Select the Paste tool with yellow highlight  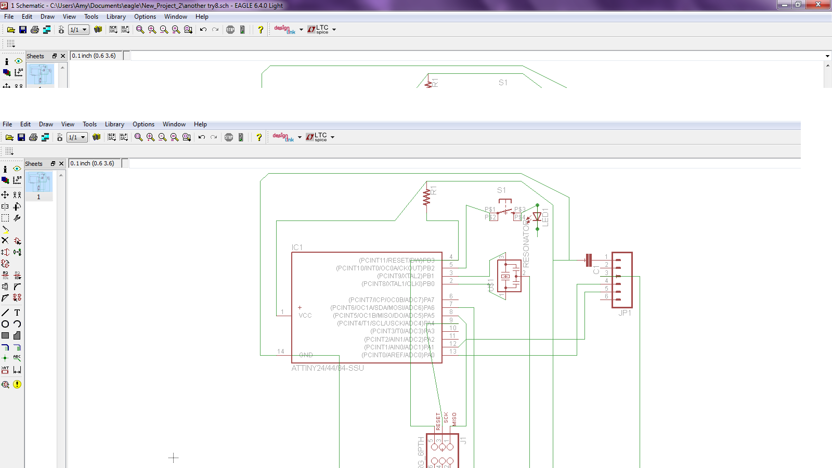tap(5, 229)
